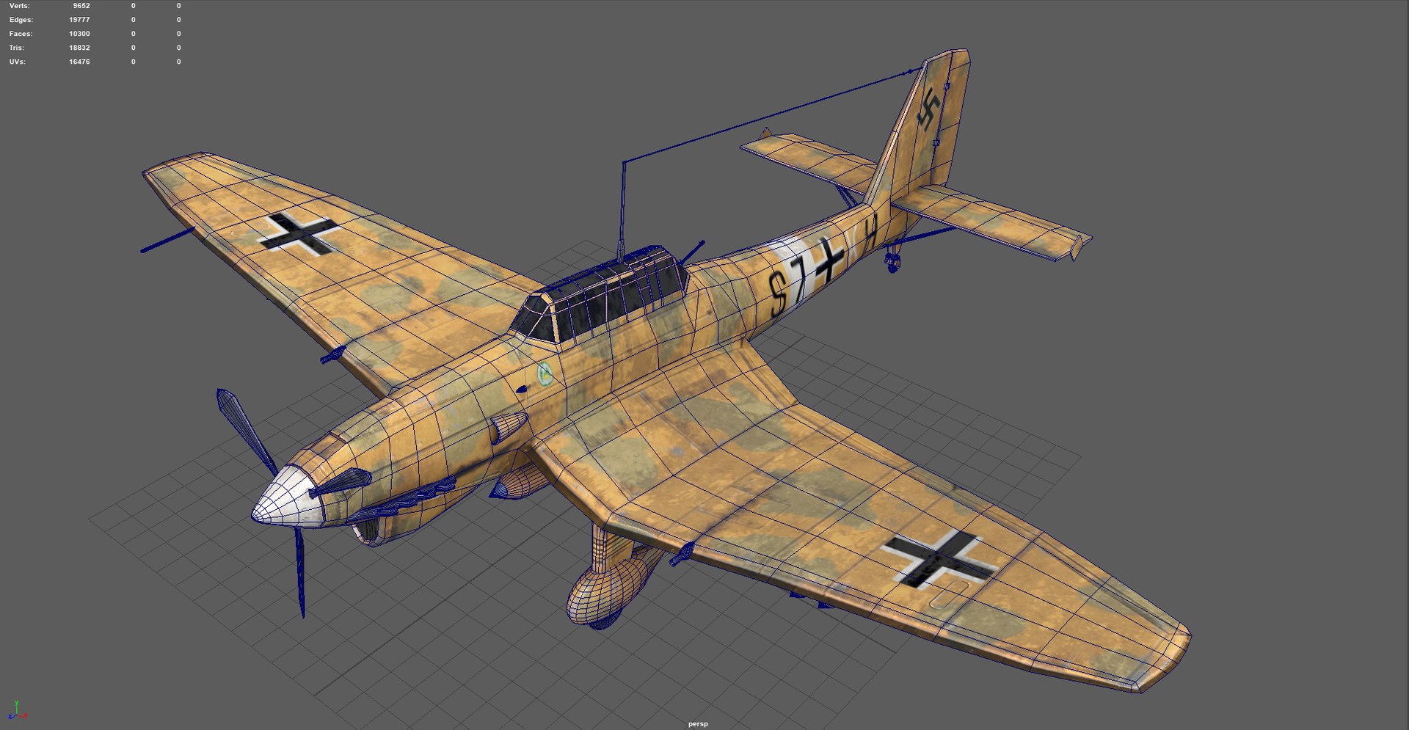The width and height of the screenshot is (1409, 730).
Task: Click the 'UVs:' label in the heads-up display
Action: (18, 62)
